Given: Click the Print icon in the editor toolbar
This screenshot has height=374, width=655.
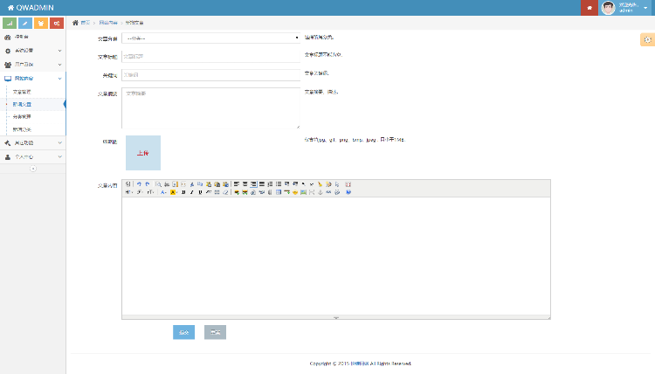Looking at the screenshot, I should (167, 184).
